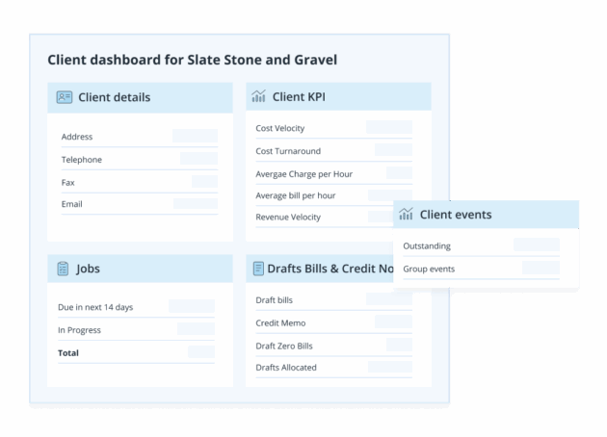Click the Outstanding value placeholder
The width and height of the screenshot is (607, 437).
click(537, 244)
